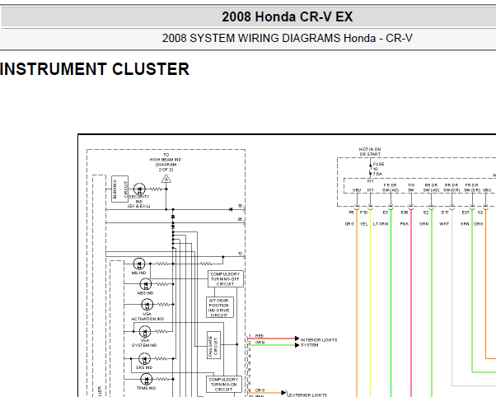Click the 'P10' connector pin label
The width and height of the screenshot is (496, 397).
tap(364, 213)
